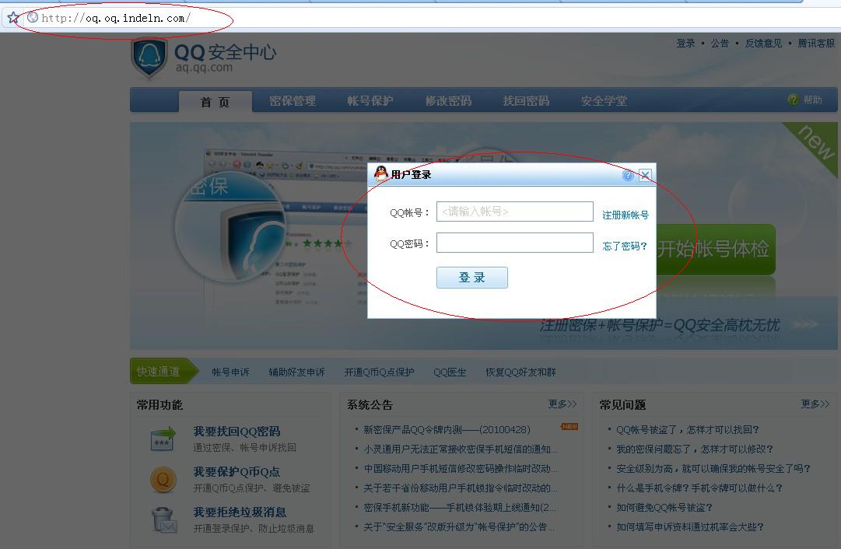Open the 帐号保护 tab
This screenshot has height=549, width=841.
(x=370, y=101)
